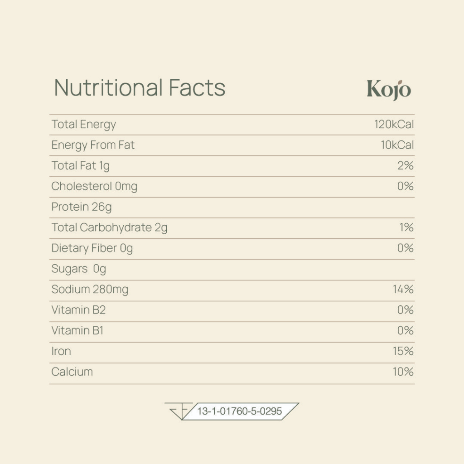Screen dimensions: 464x464
Task: Click the Cholesterol 0mg label
Action: [x=94, y=186]
